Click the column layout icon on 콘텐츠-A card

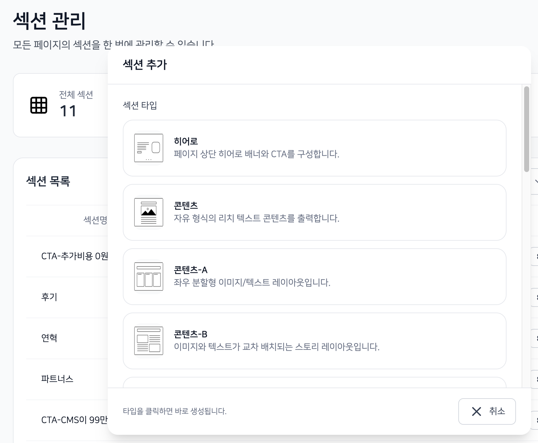point(148,277)
